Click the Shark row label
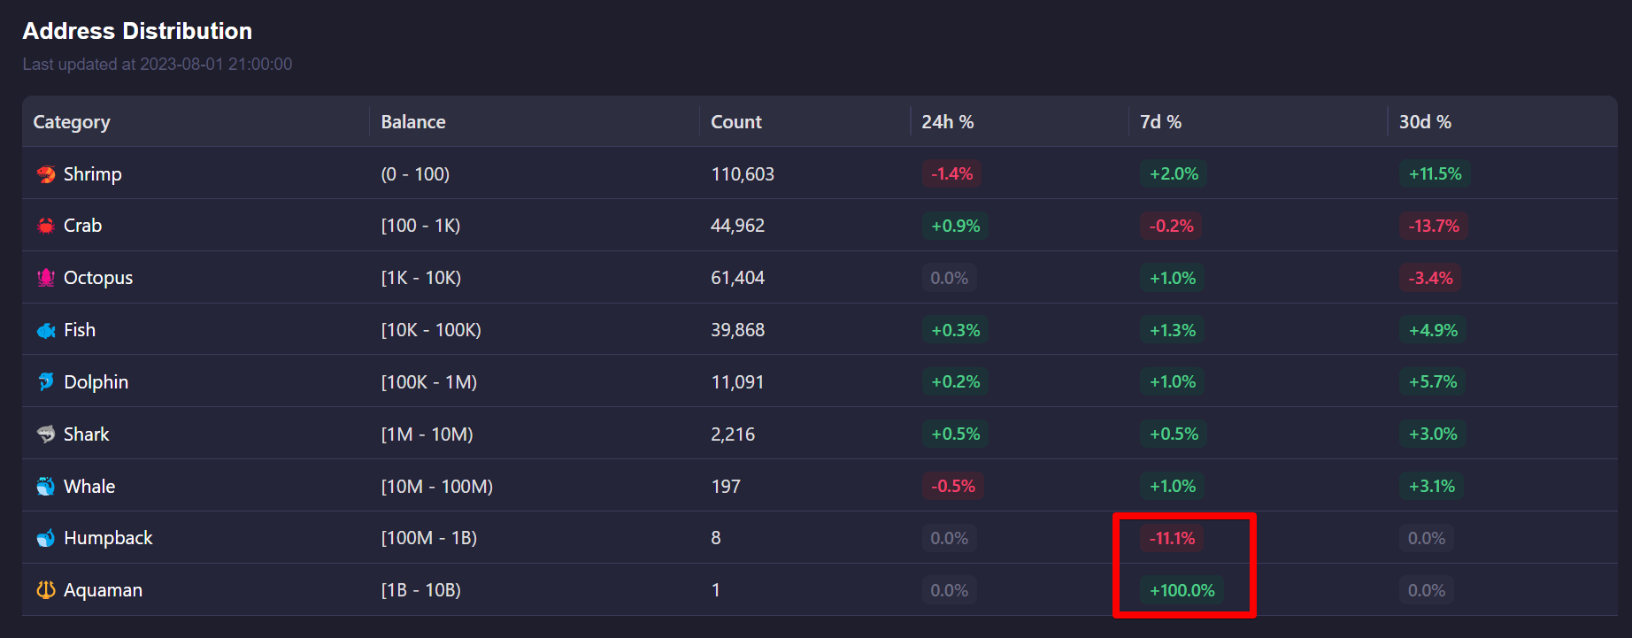 87,434
